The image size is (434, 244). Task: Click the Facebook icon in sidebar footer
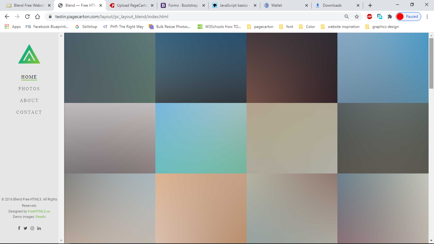(19, 228)
